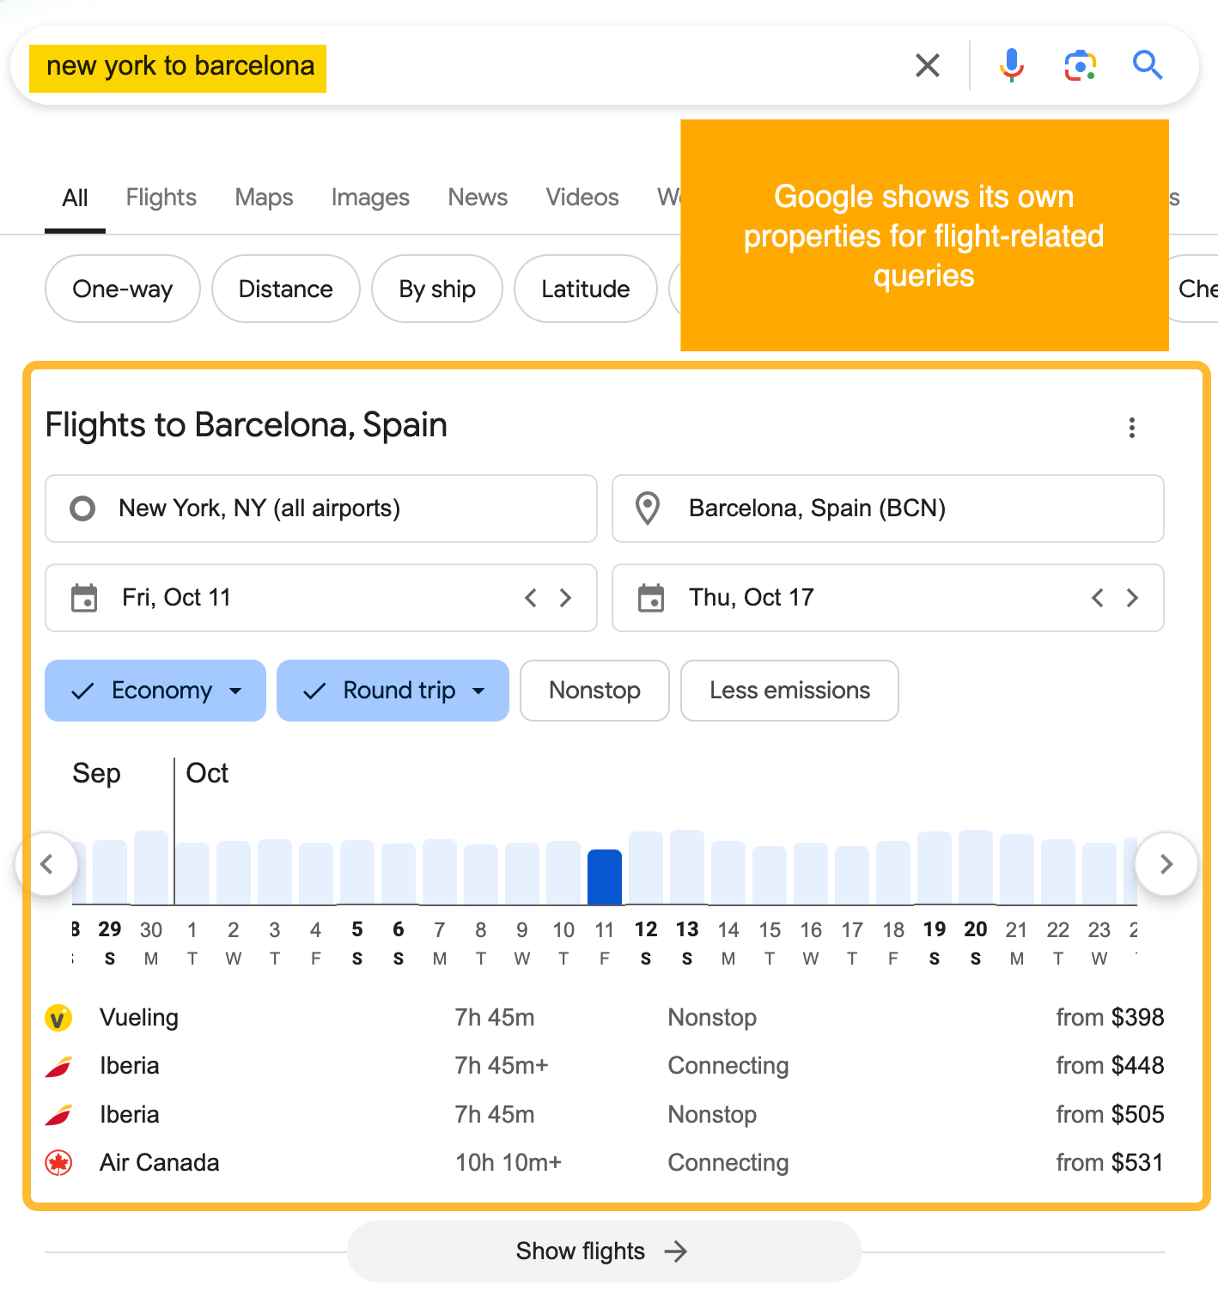Click the Vueling airline logo
Viewport: 1218px width, 1297px height.
pos(59,1018)
